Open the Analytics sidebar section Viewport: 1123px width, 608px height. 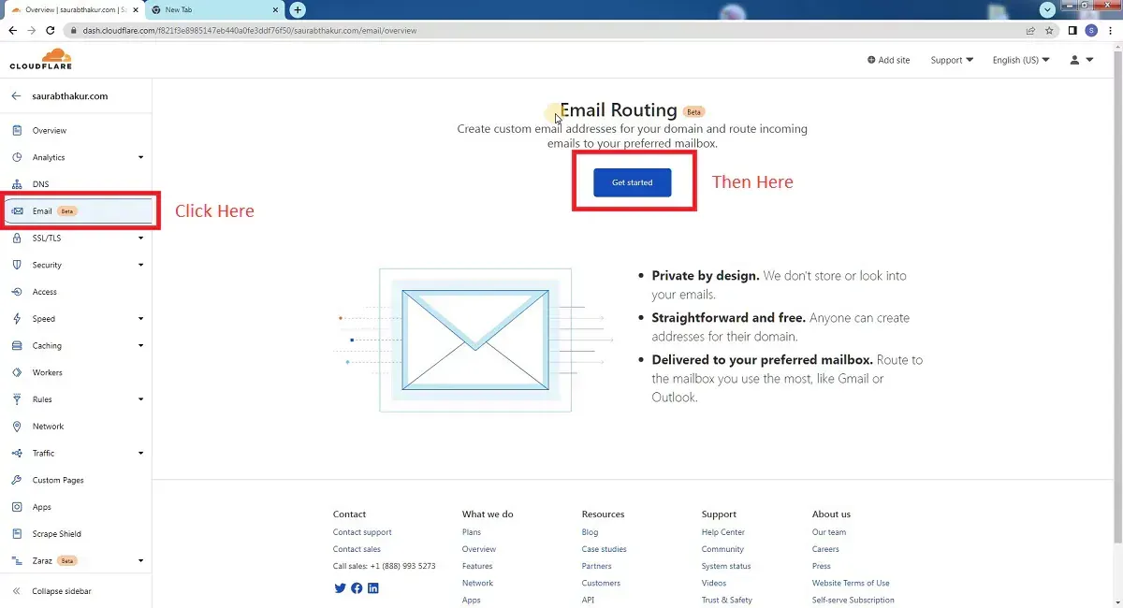tap(76, 157)
